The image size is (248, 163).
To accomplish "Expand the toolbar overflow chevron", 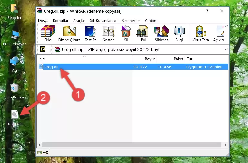I will pos(227,26).
